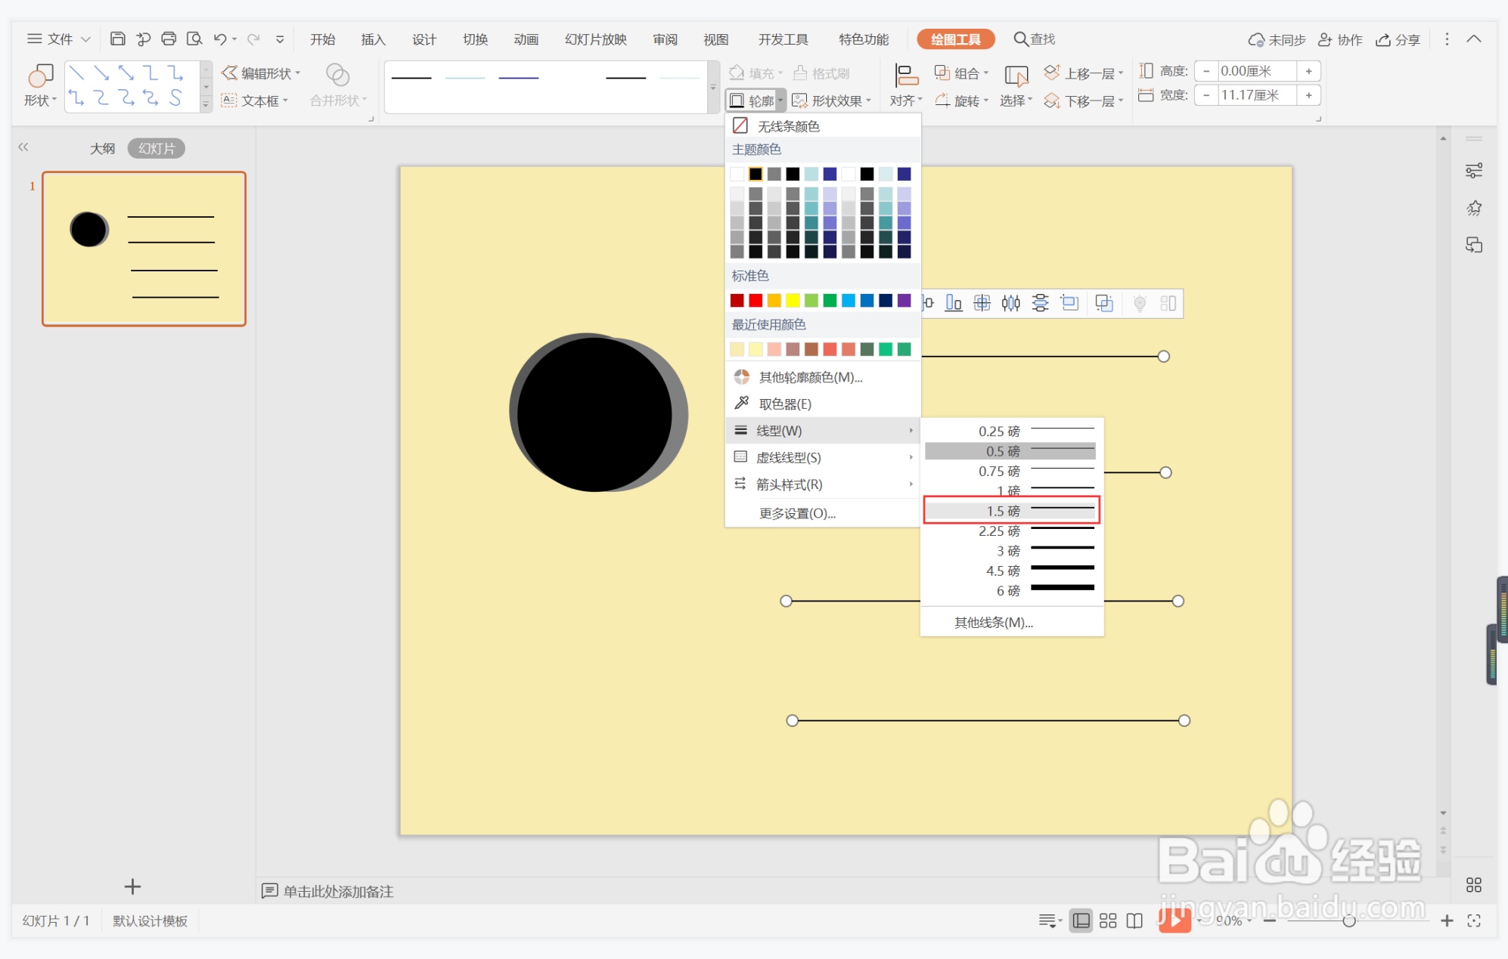Pick the standard purple outline color
The height and width of the screenshot is (959, 1508).
click(904, 301)
